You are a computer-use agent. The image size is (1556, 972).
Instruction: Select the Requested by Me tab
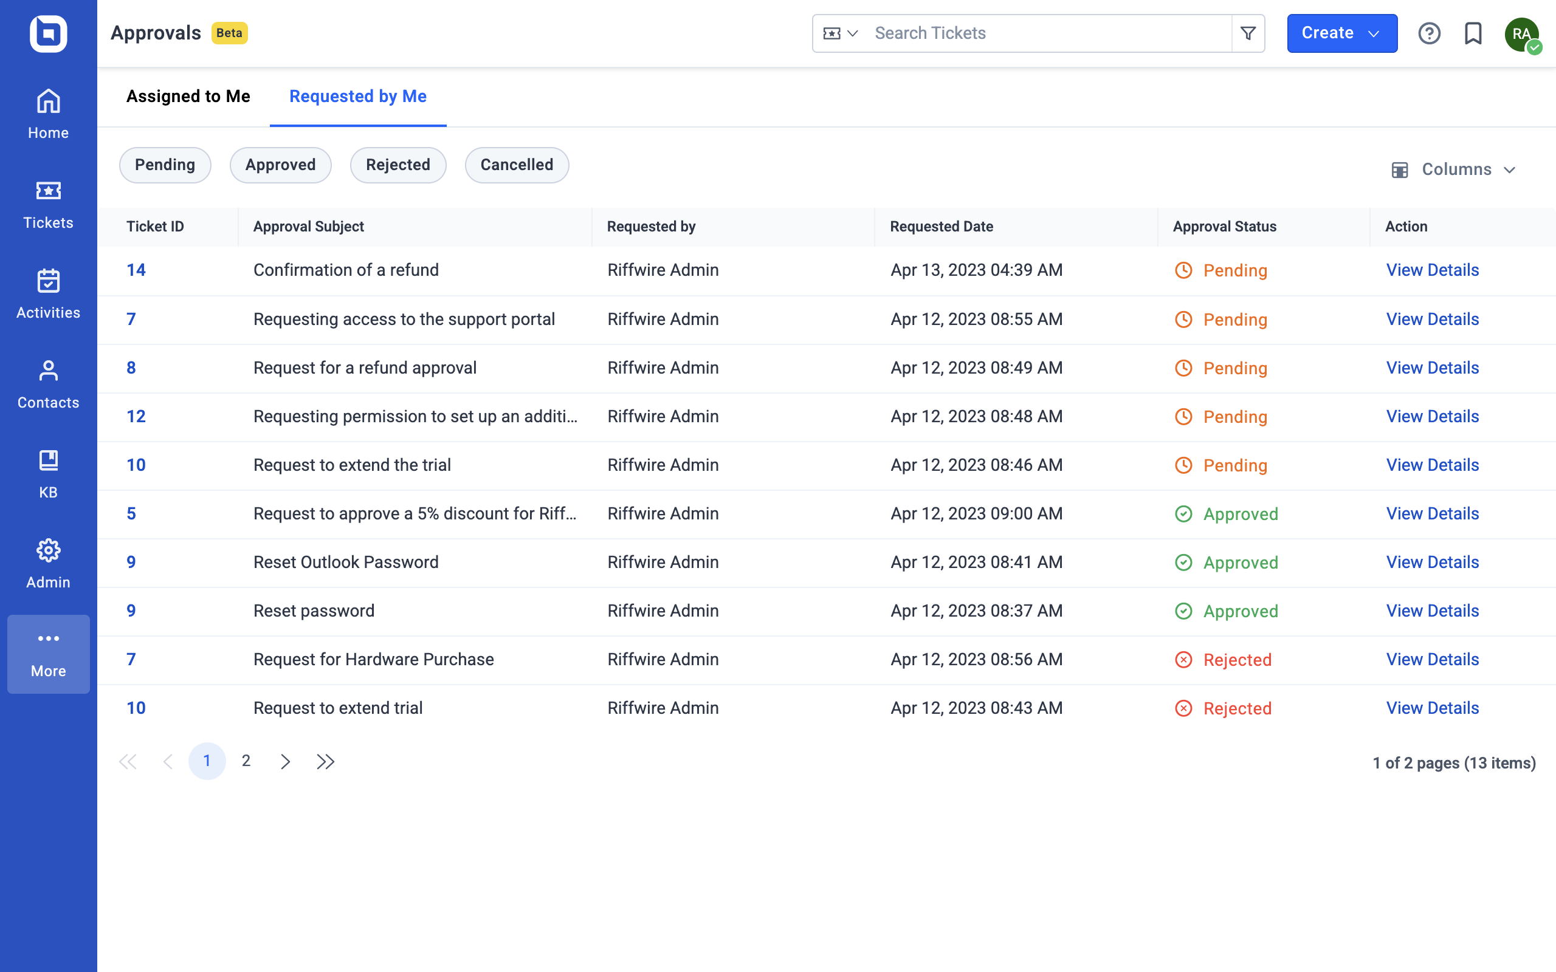click(x=357, y=97)
